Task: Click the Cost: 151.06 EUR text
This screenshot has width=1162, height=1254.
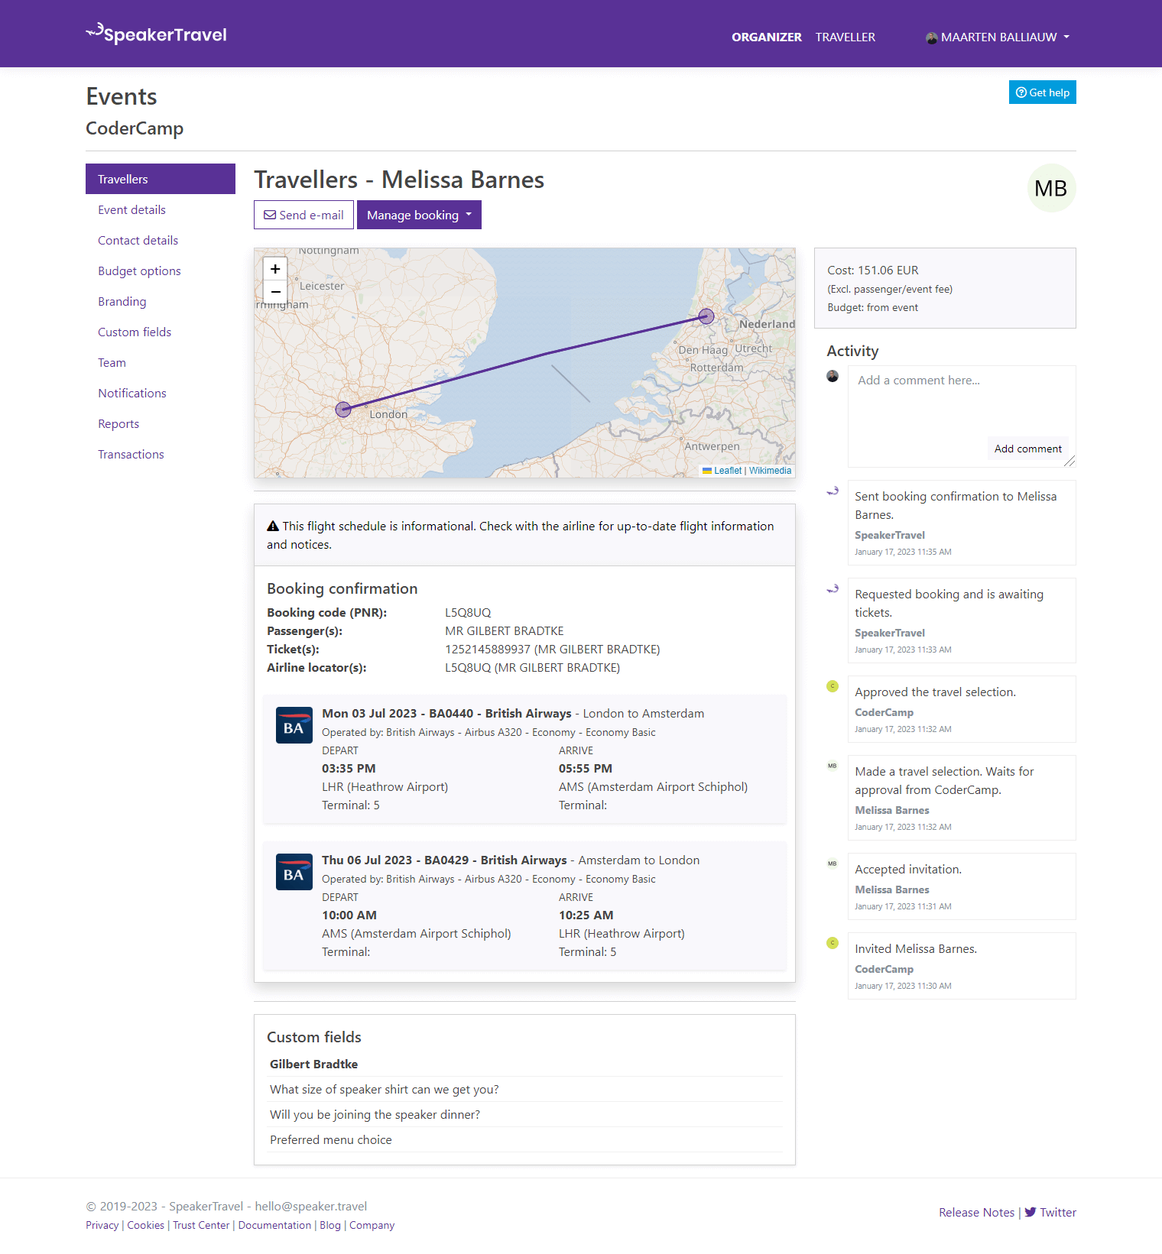Action: coord(873,271)
